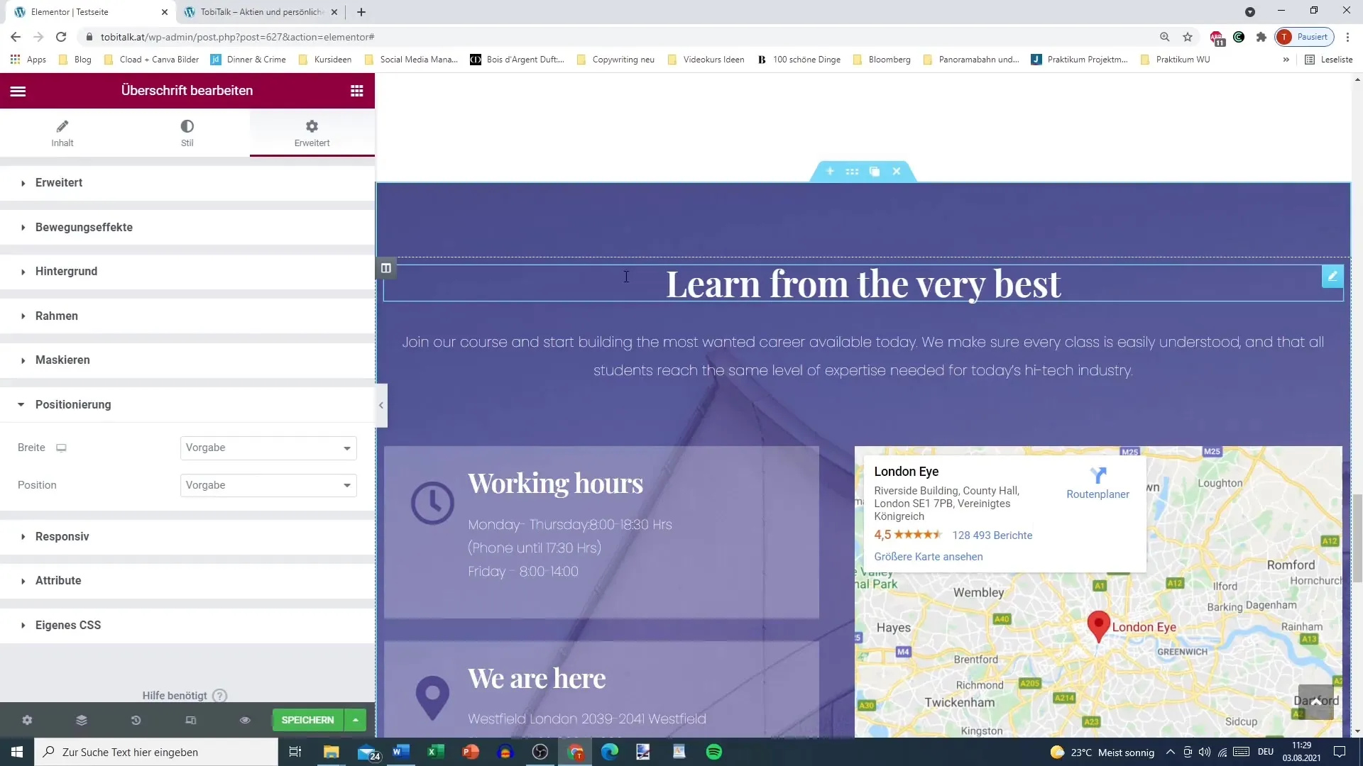Toggle the Attribute section open
The image size is (1363, 766).
(x=58, y=580)
